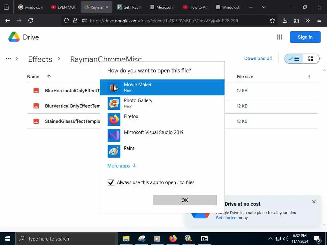327x245 pixels.
Task: Dismiss the Drive at no cost banner
Action: [x=314, y=202]
